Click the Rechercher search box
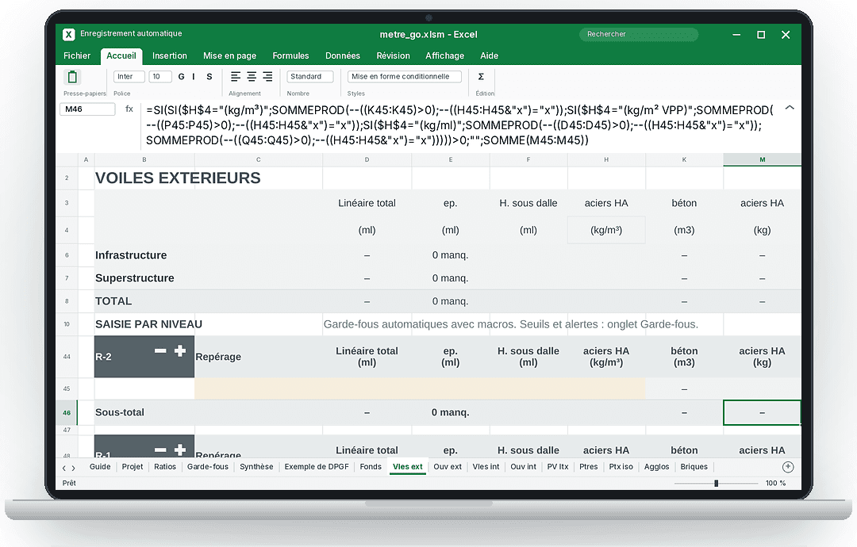The height and width of the screenshot is (547, 857). pyautogui.click(x=638, y=34)
